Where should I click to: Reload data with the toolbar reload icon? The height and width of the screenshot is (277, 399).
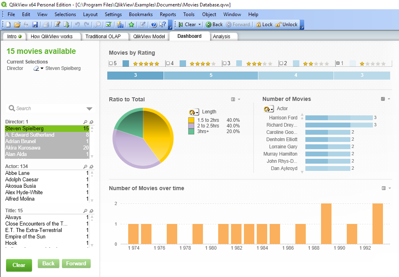point(26,25)
